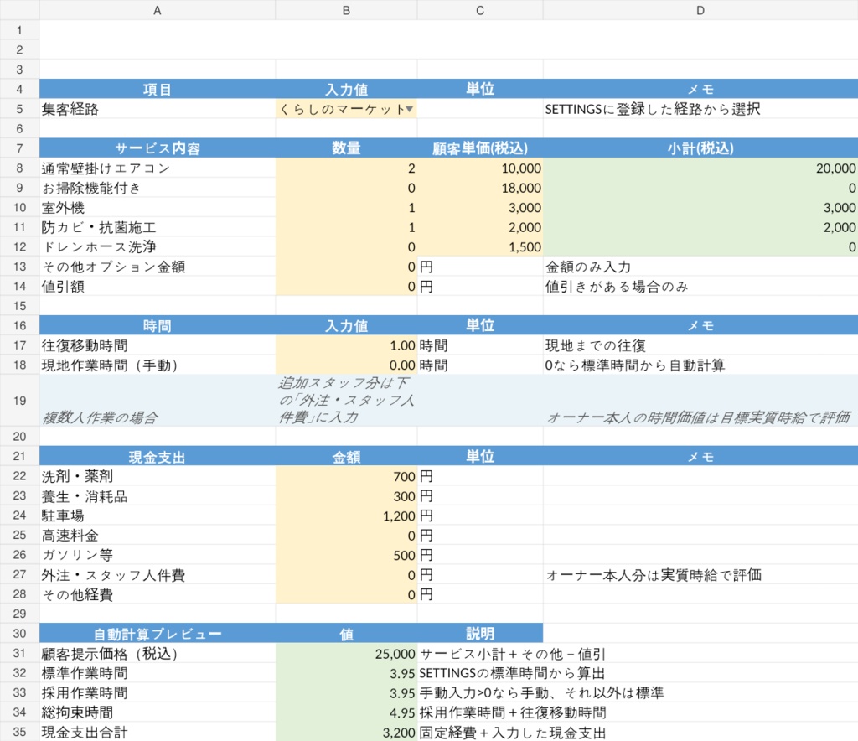This screenshot has height=741, width=858.
Task: Click quantity cell for お掃除機能付き
Action: pos(346,188)
